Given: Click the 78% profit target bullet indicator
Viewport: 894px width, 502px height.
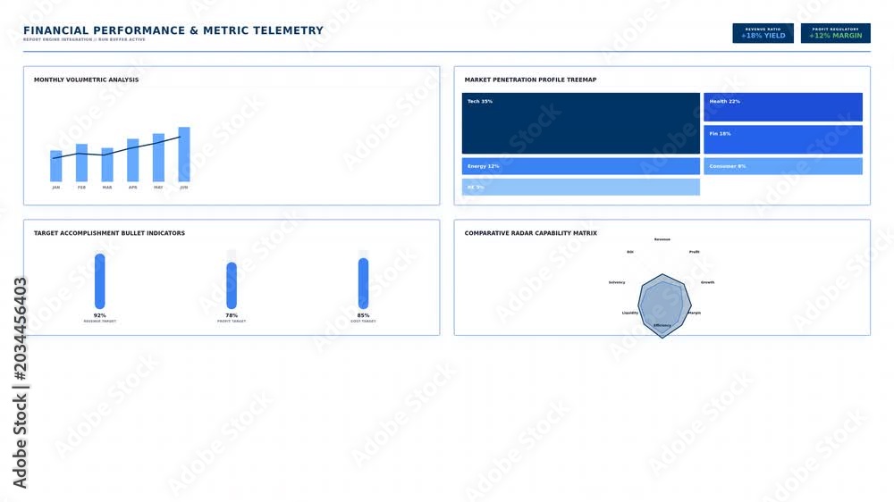Looking at the screenshot, I should tap(232, 286).
